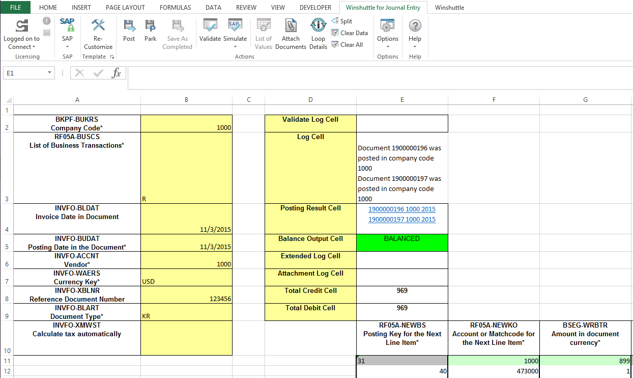
Task: Select Company Code value cell 1000
Action: pos(186,123)
